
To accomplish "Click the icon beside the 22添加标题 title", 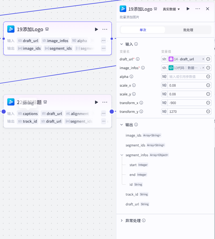I will (x=45, y=102).
